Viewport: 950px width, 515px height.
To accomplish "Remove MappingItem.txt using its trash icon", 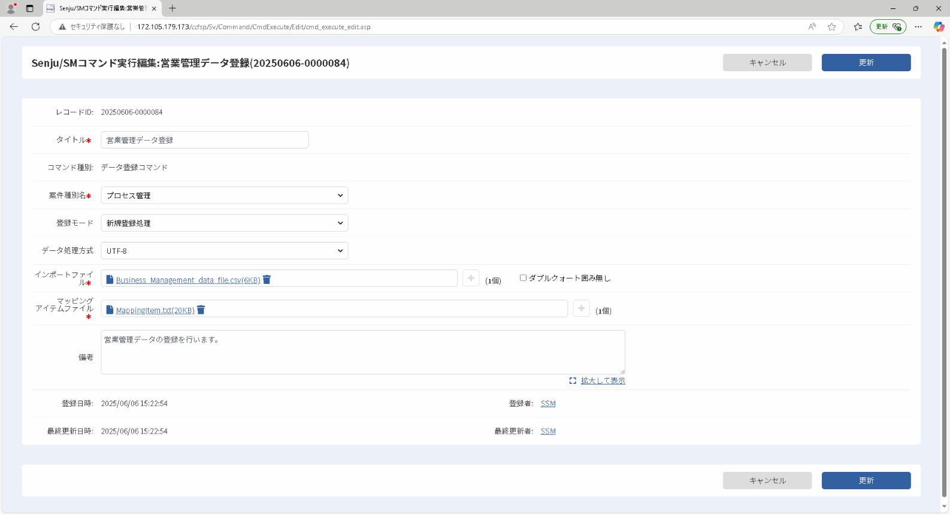I will [x=201, y=310].
